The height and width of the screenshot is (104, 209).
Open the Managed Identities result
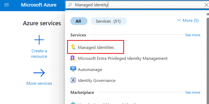[x=96, y=47]
